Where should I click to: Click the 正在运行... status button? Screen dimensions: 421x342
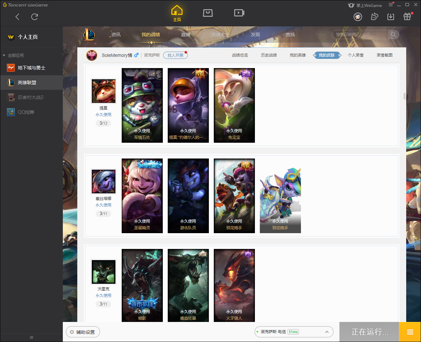click(369, 332)
